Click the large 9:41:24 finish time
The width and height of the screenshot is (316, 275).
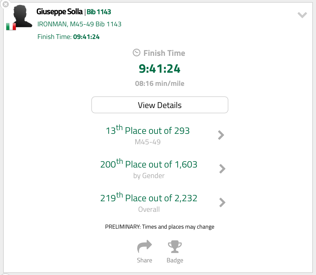[x=160, y=69]
